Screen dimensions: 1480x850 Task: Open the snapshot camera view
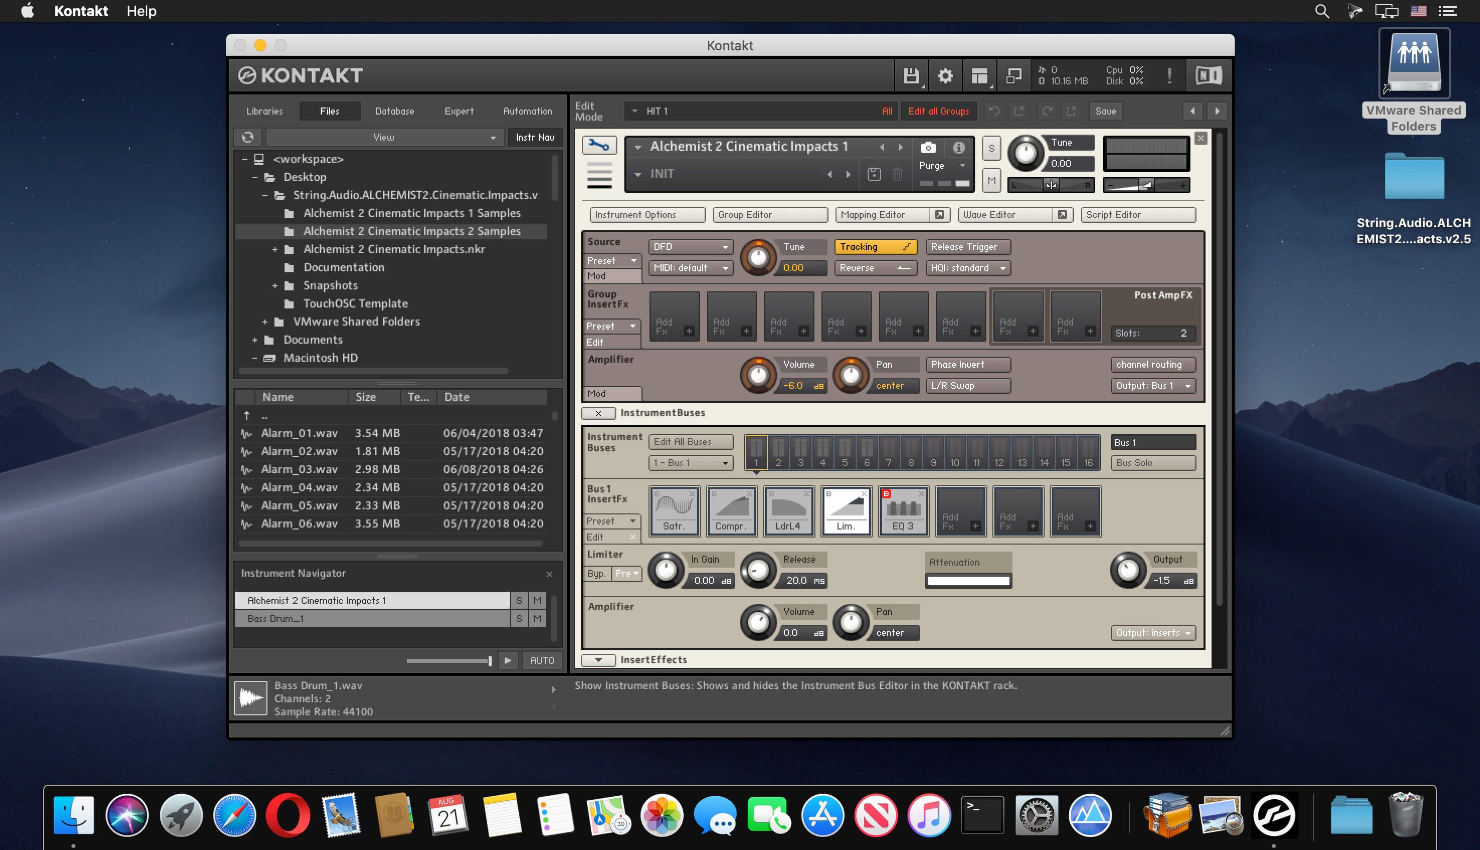[928, 147]
